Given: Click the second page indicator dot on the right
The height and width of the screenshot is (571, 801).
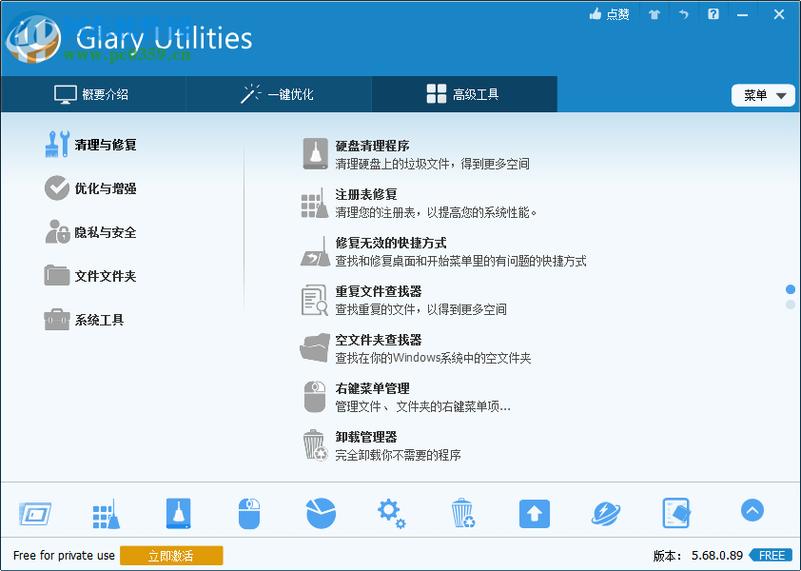Looking at the screenshot, I should [790, 303].
